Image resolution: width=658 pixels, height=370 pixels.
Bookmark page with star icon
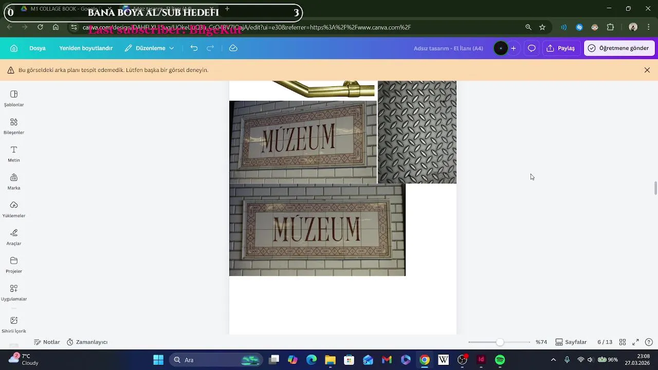542,27
